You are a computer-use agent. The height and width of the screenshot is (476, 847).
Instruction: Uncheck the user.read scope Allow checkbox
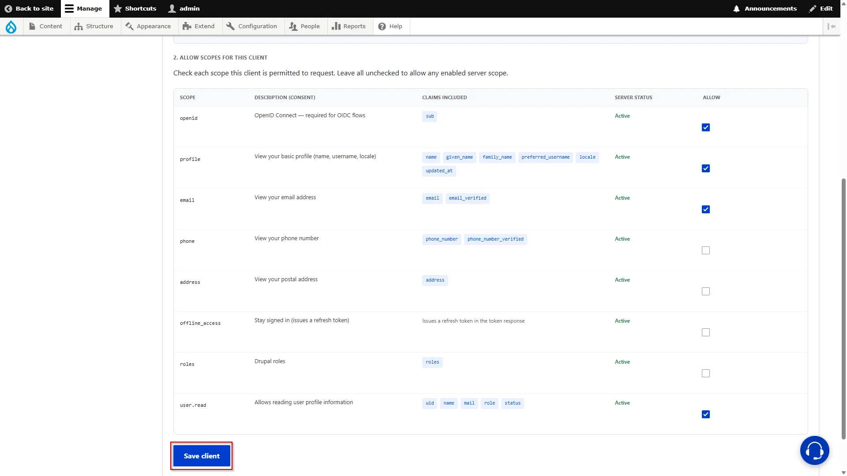pyautogui.click(x=706, y=414)
